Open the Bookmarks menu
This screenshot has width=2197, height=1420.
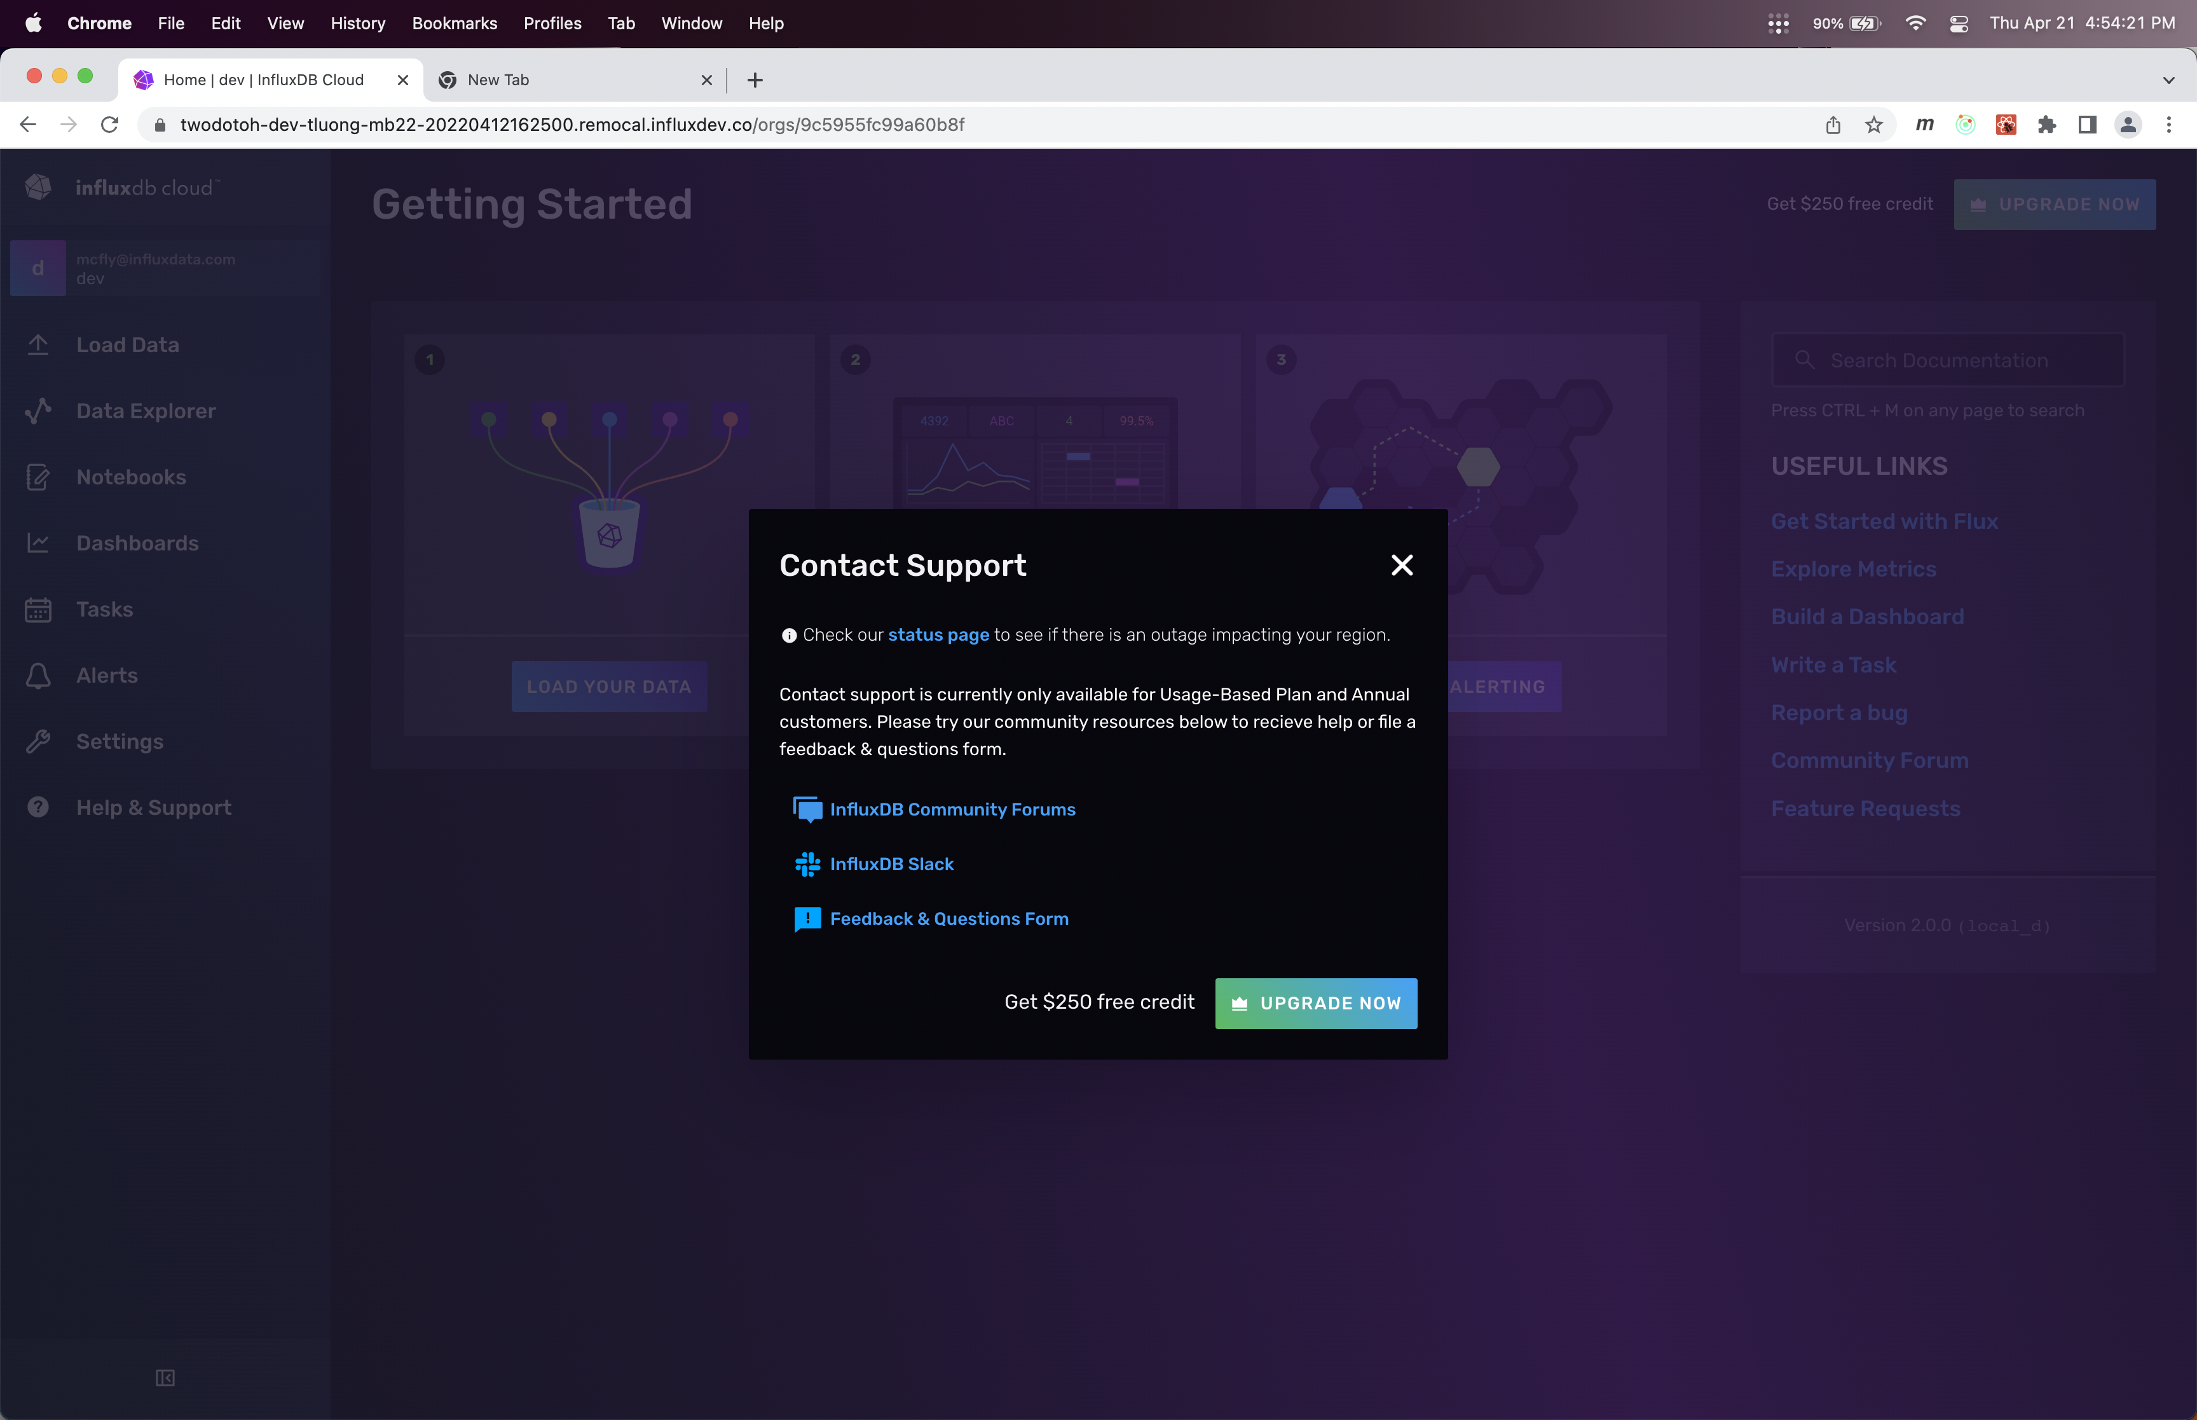(454, 24)
